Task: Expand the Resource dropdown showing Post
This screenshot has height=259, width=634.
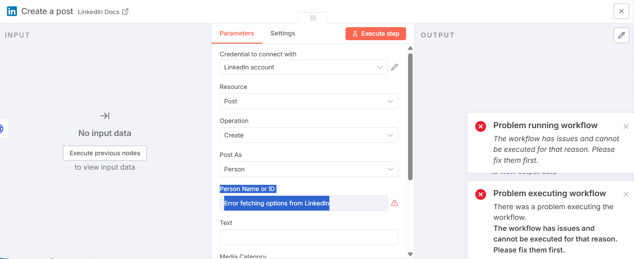Action: [x=309, y=101]
